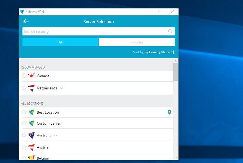Click the Search country input field

click(94, 31)
